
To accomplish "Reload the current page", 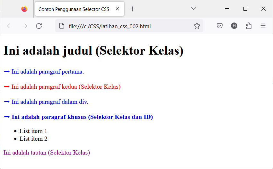I will [x=39, y=26].
